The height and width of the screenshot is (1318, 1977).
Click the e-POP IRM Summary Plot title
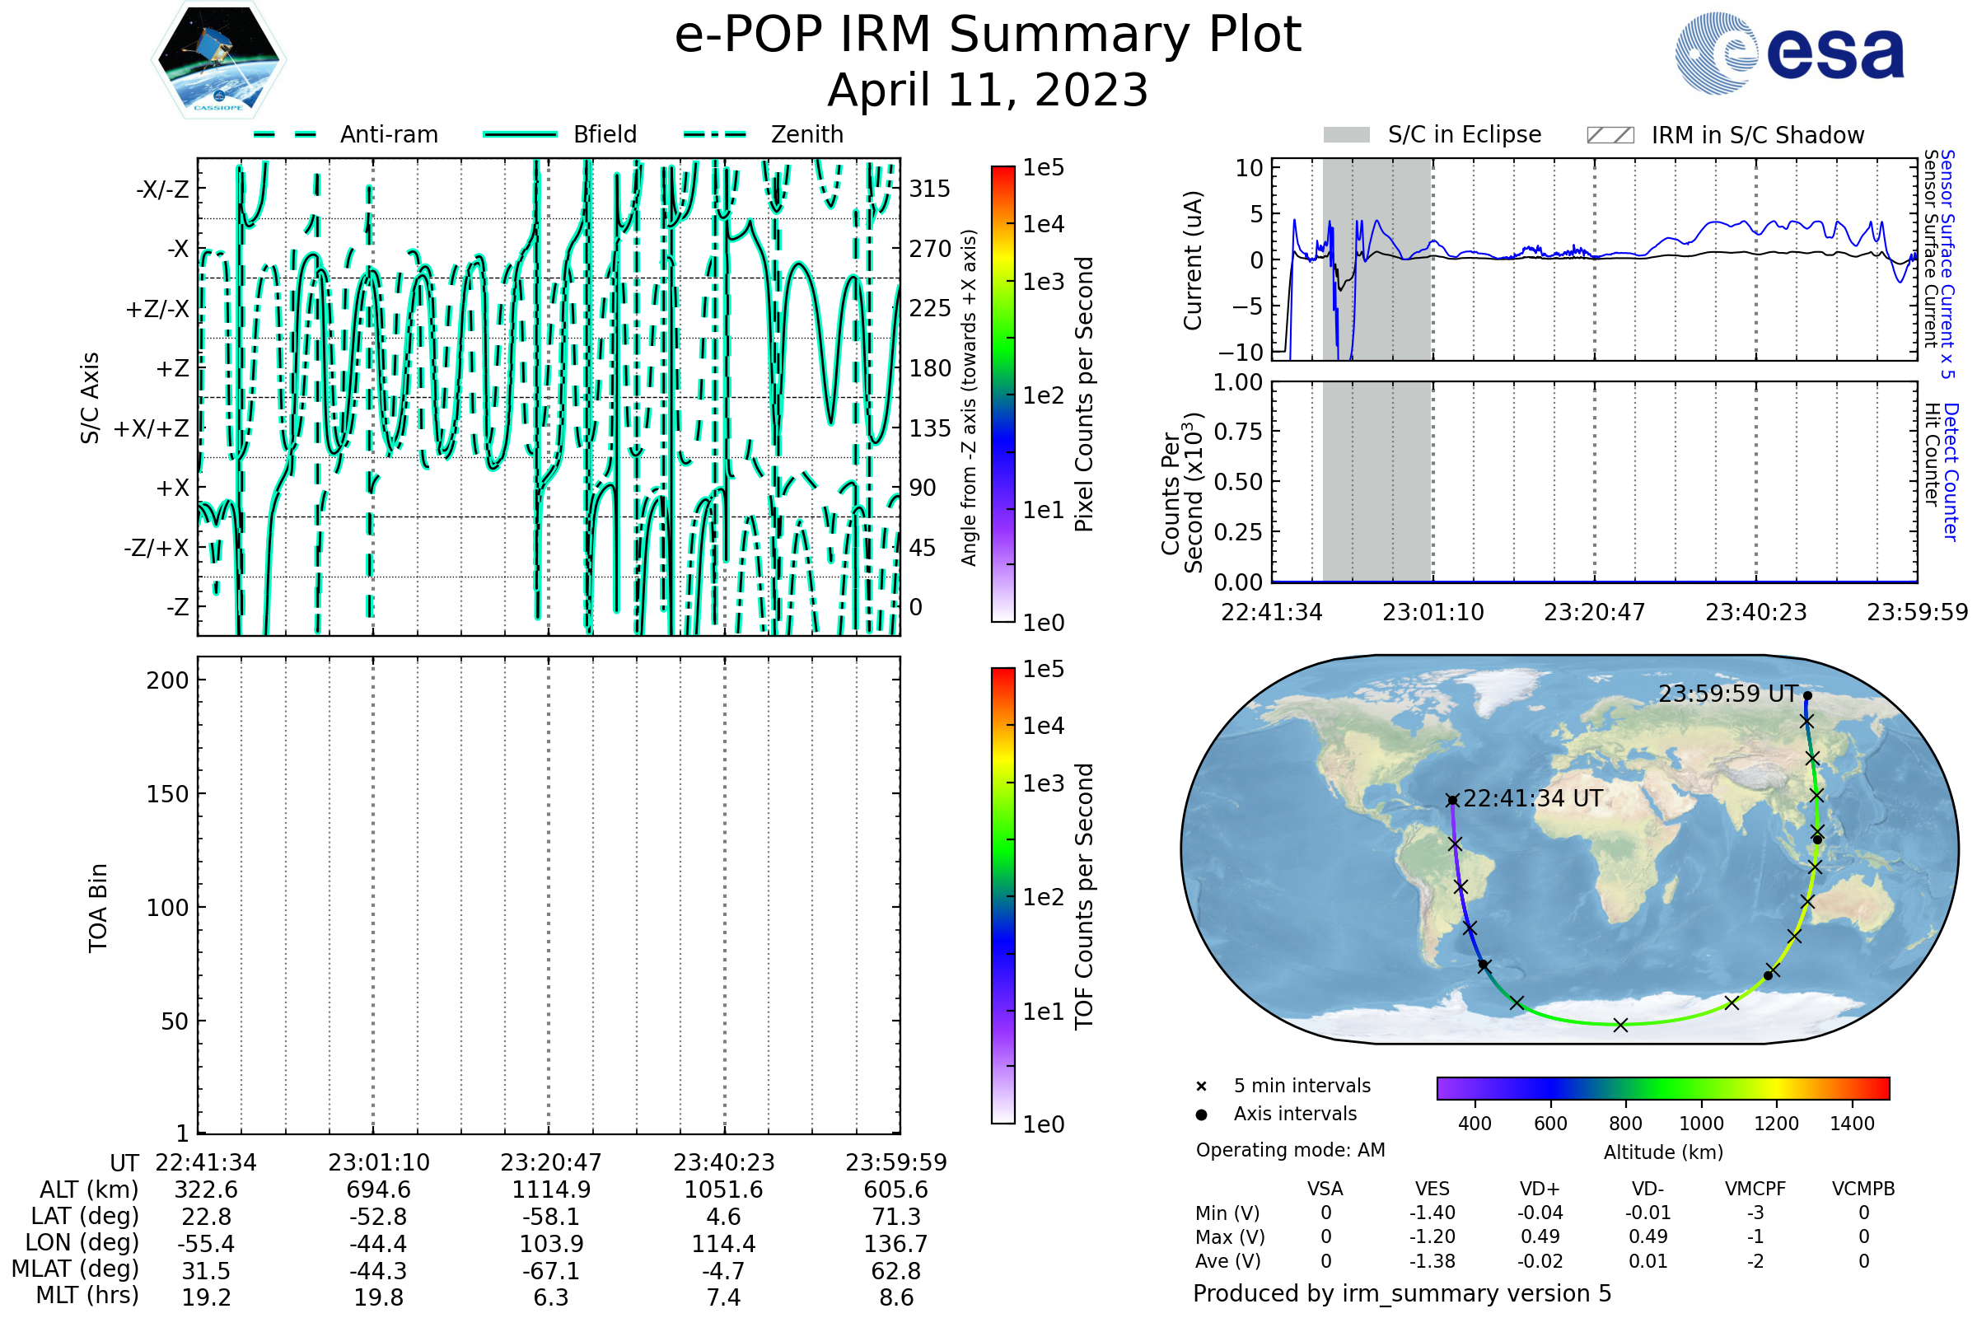tap(988, 35)
